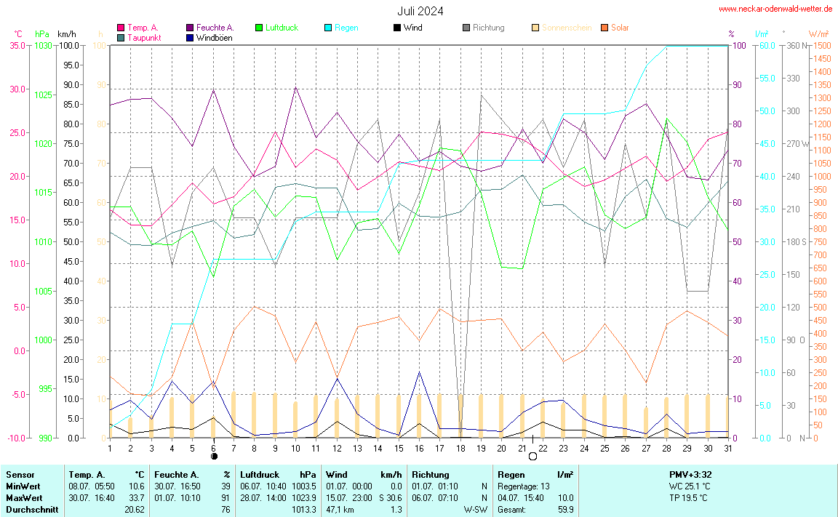Click the Sonnenschein legend swatch

535,28
